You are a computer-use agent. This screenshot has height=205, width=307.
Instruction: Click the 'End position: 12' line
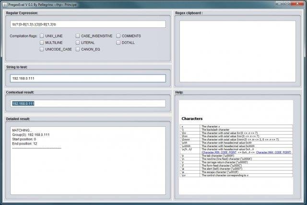(24, 144)
